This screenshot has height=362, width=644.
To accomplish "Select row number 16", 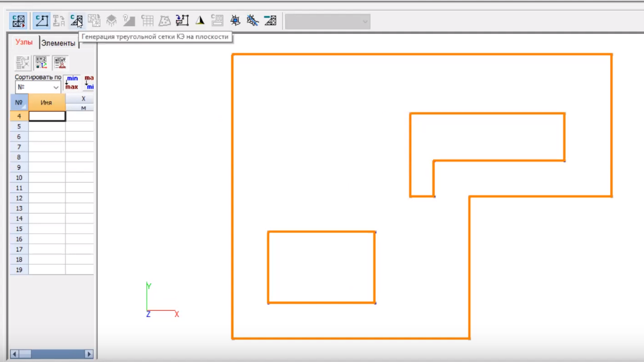I will (19, 239).
